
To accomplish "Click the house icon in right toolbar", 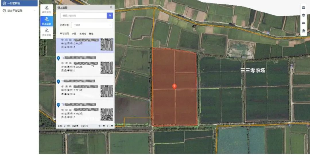I will (x=303, y=31).
